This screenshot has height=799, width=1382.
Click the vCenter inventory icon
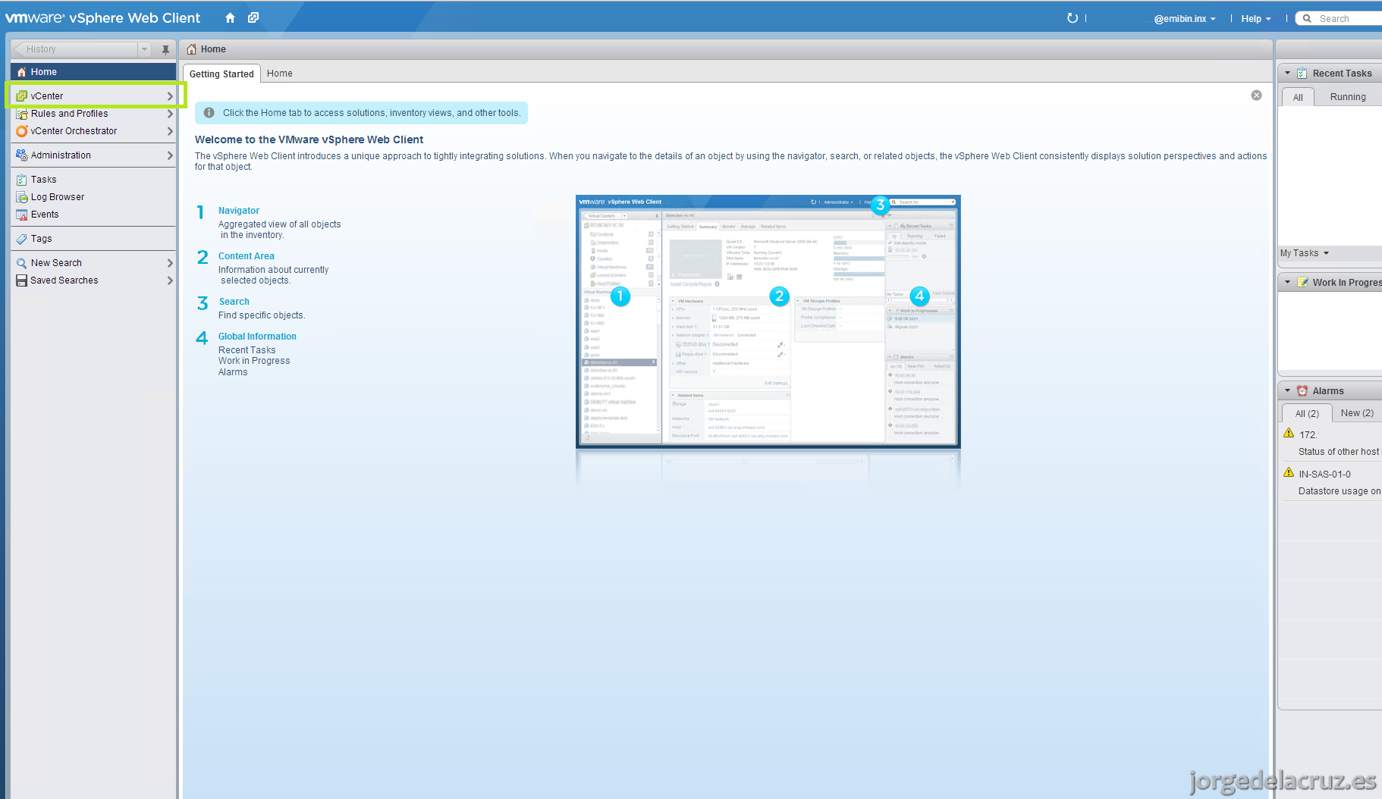tap(21, 96)
